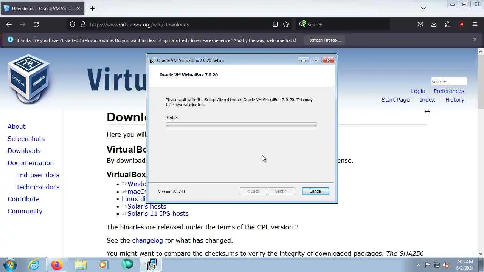
Task: Click the installation Status progress bar
Action: click(241, 125)
